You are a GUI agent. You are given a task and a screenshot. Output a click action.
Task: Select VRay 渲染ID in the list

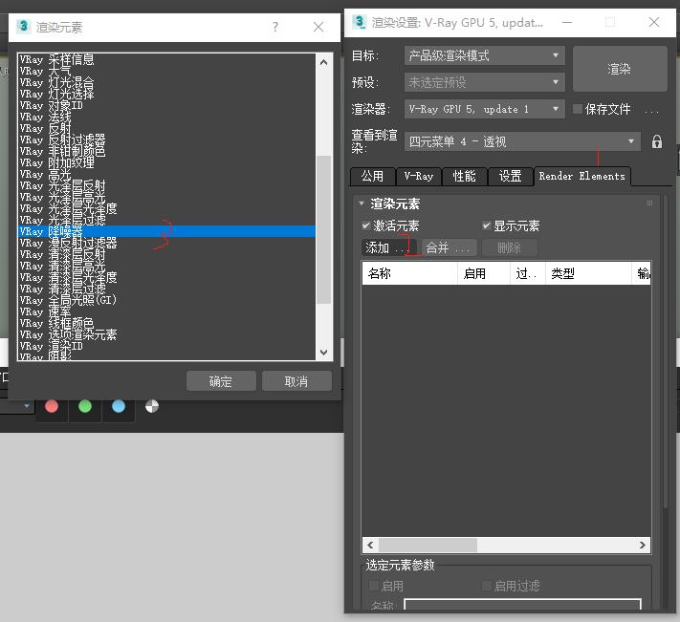[166, 346]
